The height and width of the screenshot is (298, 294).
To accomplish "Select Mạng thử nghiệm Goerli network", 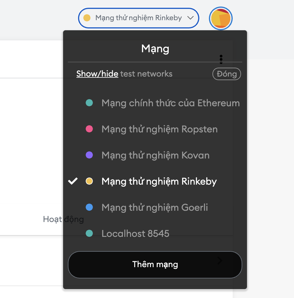I will pyautogui.click(x=155, y=207).
